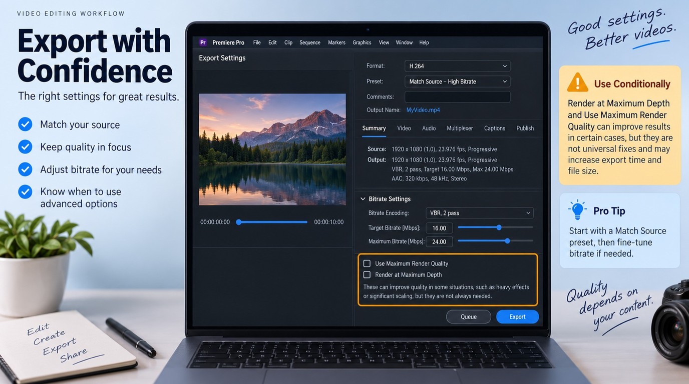
Task: Click the Maximum Bitrate field showing 24.00
Action: pyautogui.click(x=439, y=241)
